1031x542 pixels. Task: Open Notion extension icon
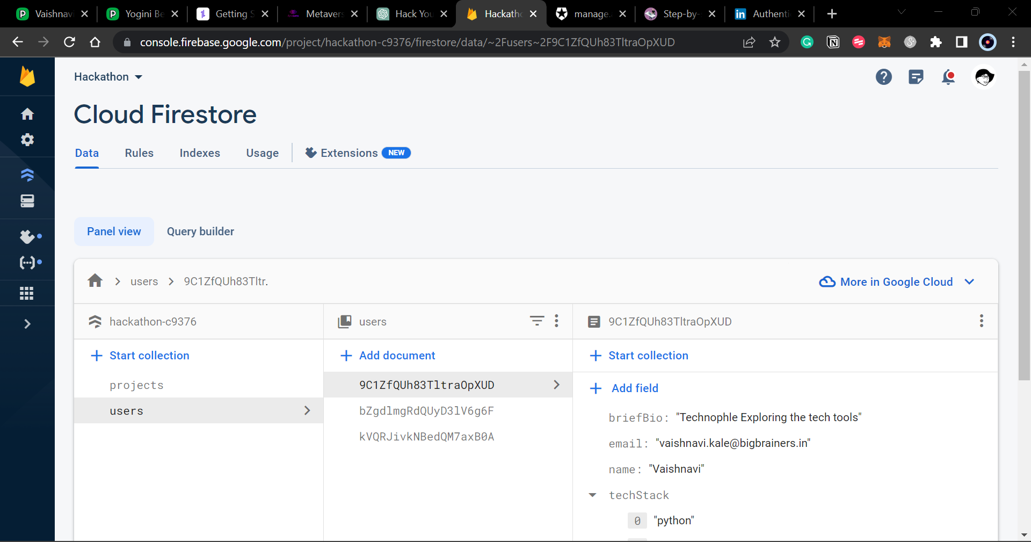click(833, 42)
